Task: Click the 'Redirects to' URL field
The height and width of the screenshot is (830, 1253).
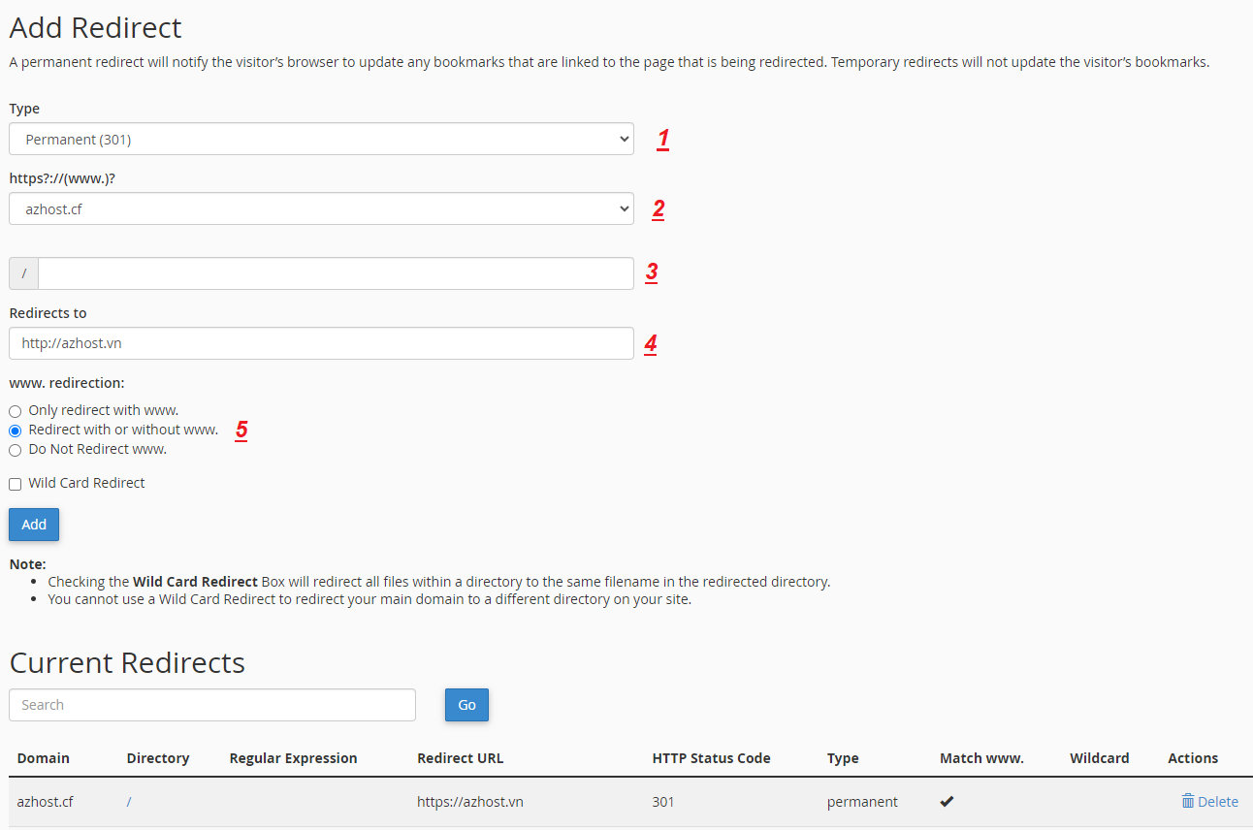Action: 321,343
